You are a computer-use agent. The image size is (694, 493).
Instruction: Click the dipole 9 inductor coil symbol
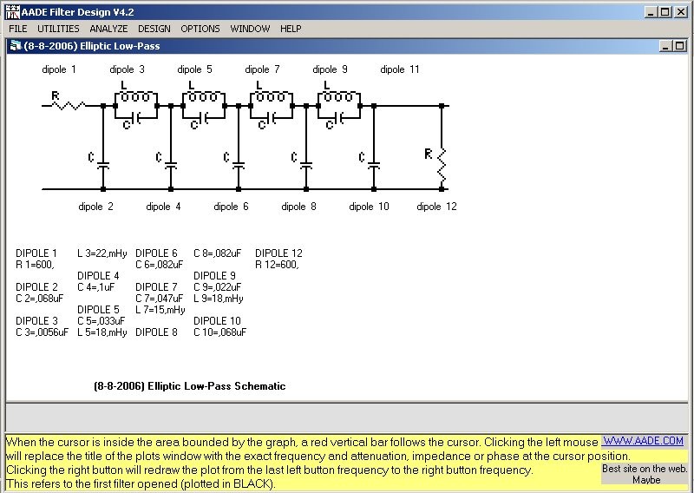point(337,95)
